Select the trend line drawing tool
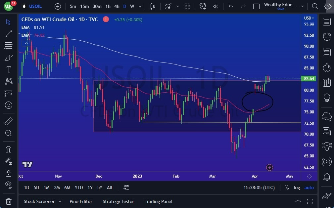This screenshot has width=334, height=208. (x=8, y=34)
